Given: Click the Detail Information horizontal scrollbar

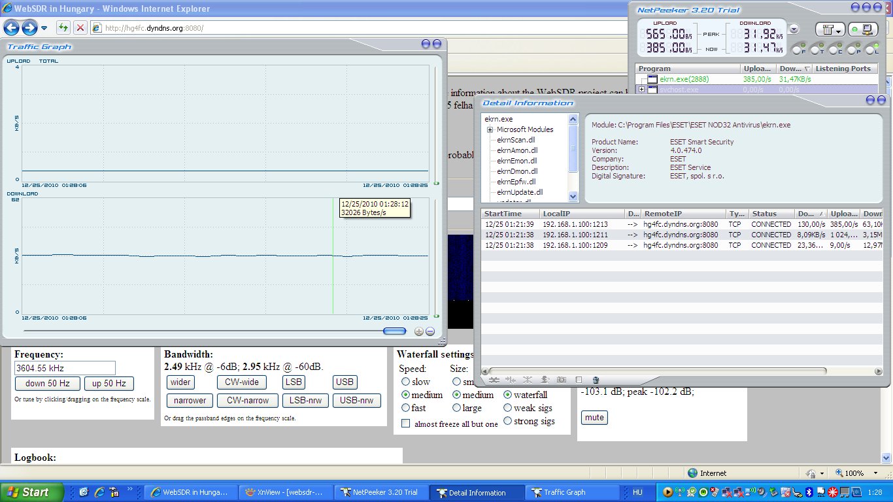Looking at the screenshot, I should (x=681, y=371).
